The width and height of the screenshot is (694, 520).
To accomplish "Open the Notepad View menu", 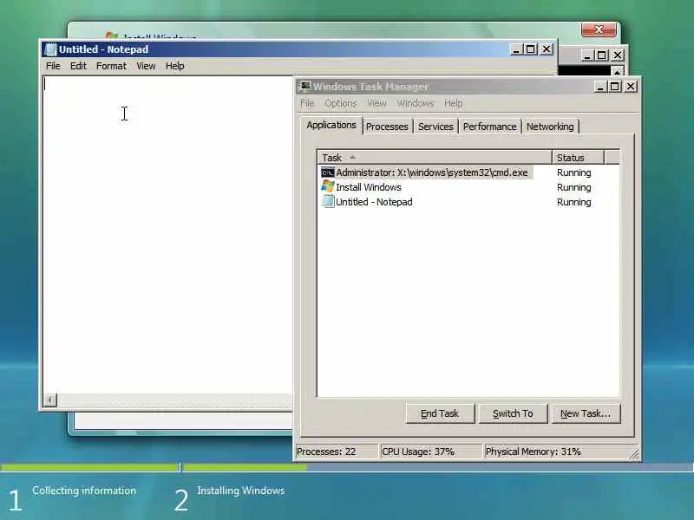I will tap(146, 66).
